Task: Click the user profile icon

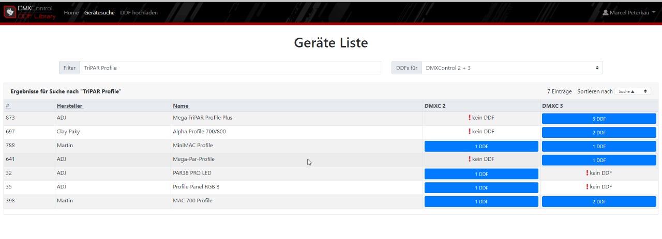Action: pos(605,12)
